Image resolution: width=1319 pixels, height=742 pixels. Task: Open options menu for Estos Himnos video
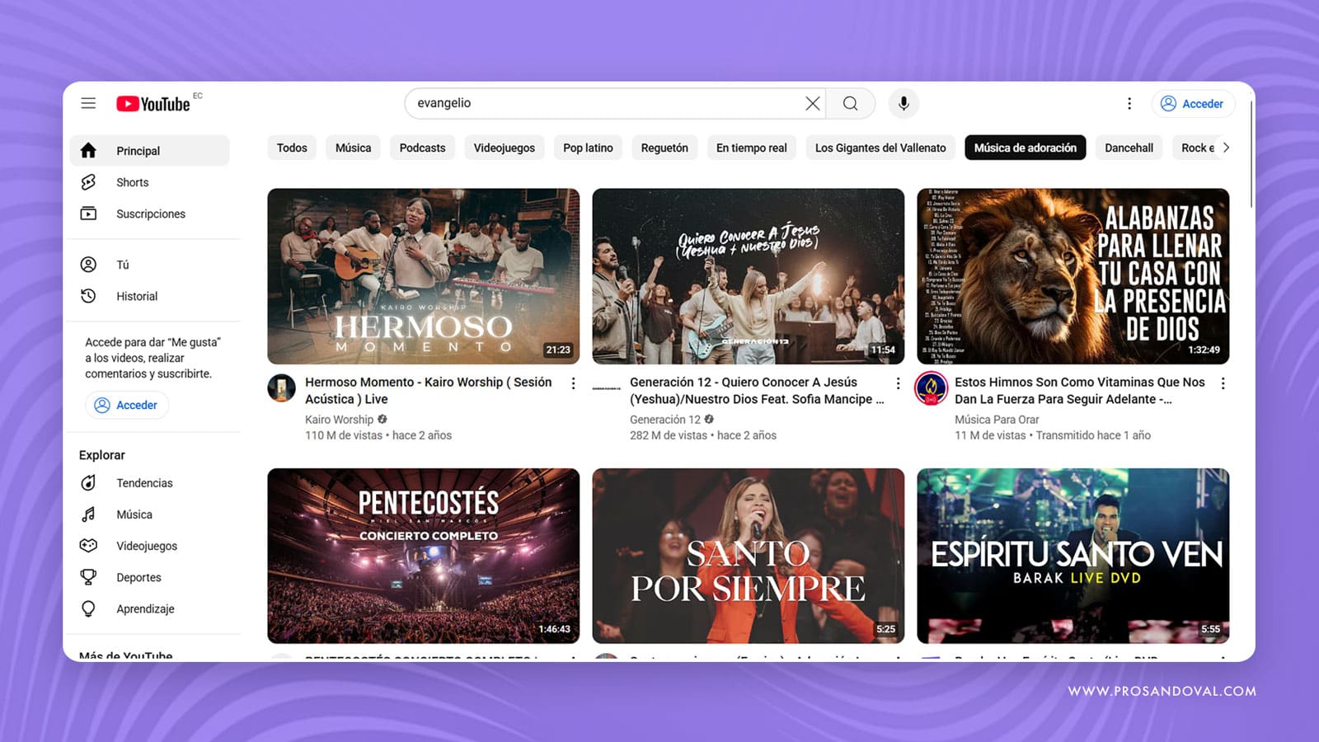(x=1223, y=383)
